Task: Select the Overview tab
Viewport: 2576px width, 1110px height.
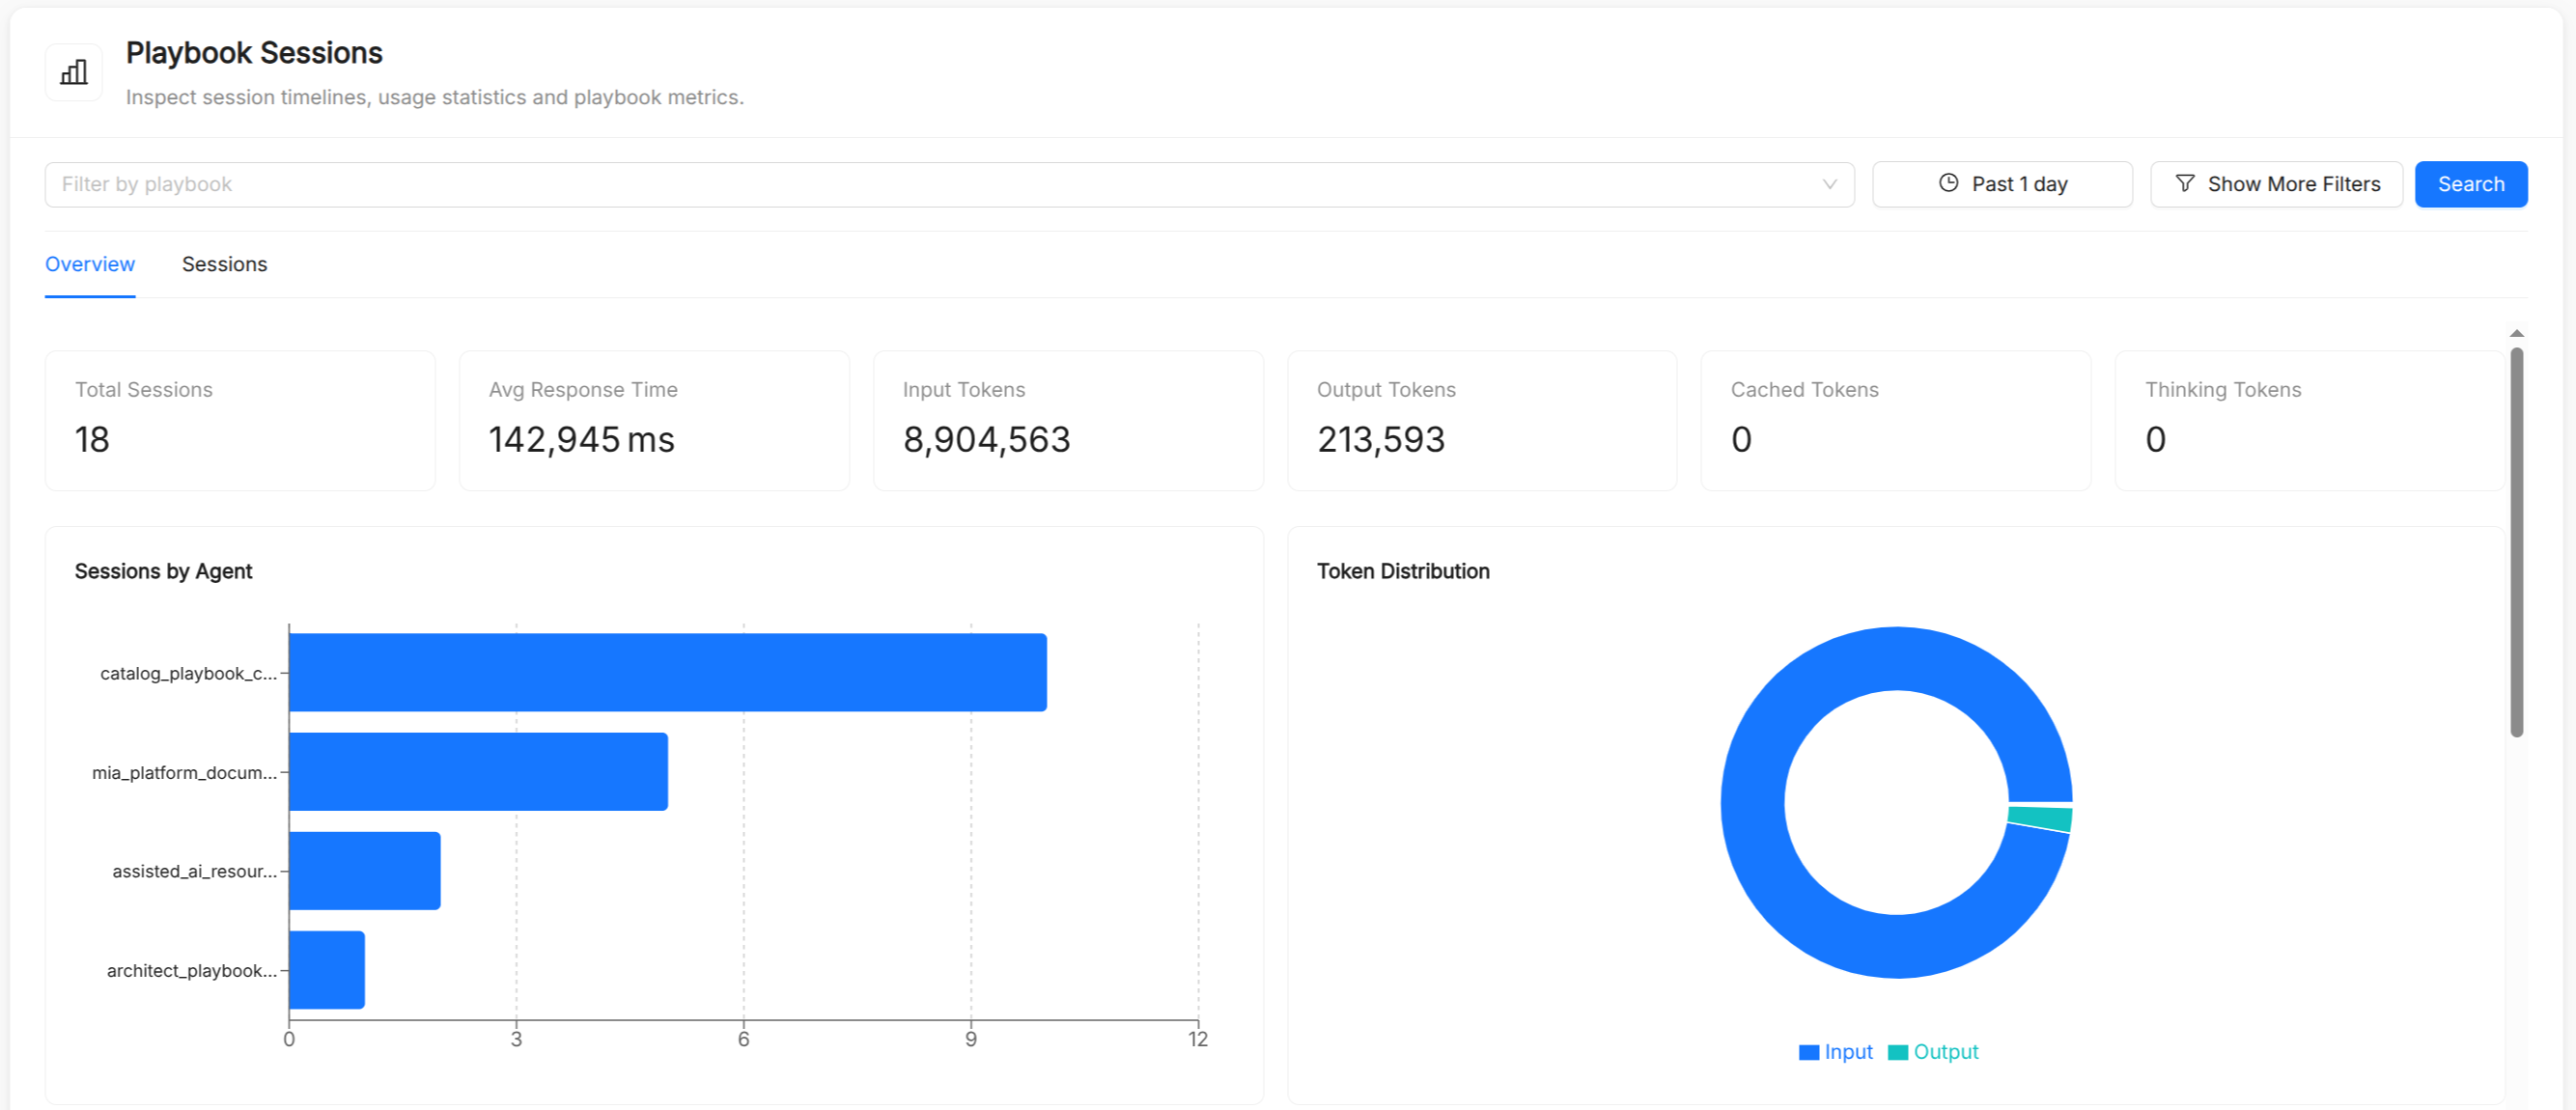Action: tap(90, 264)
